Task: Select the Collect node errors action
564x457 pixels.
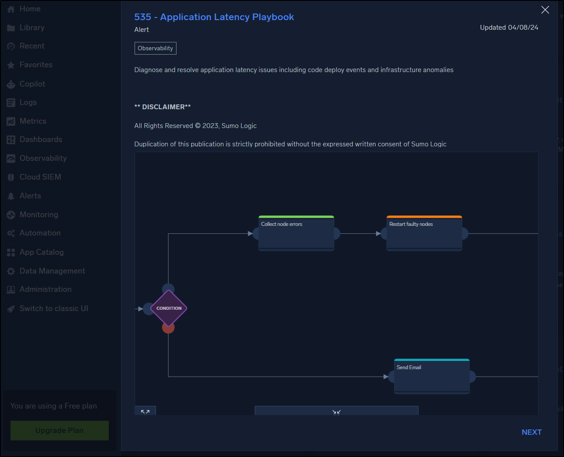Action: click(x=296, y=233)
